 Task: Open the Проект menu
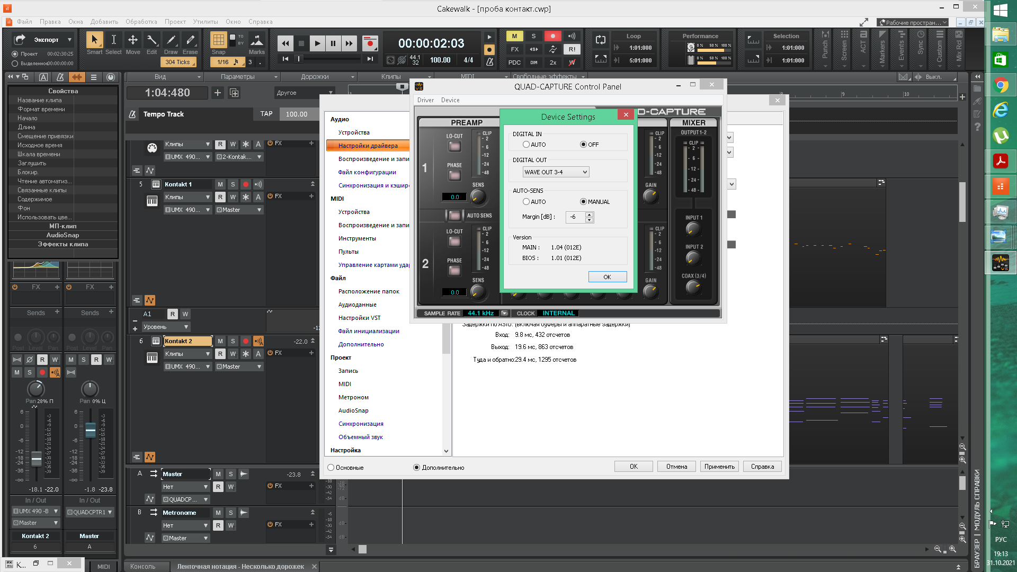pyautogui.click(x=175, y=22)
